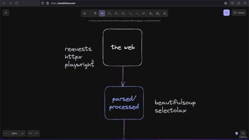Go forward in the browser

11,3
